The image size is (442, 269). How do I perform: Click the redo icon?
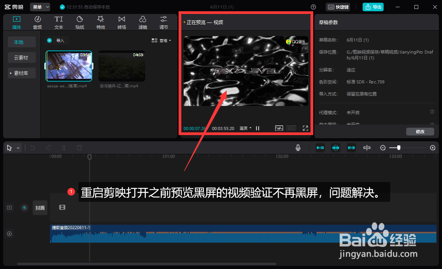pyautogui.click(x=48, y=148)
